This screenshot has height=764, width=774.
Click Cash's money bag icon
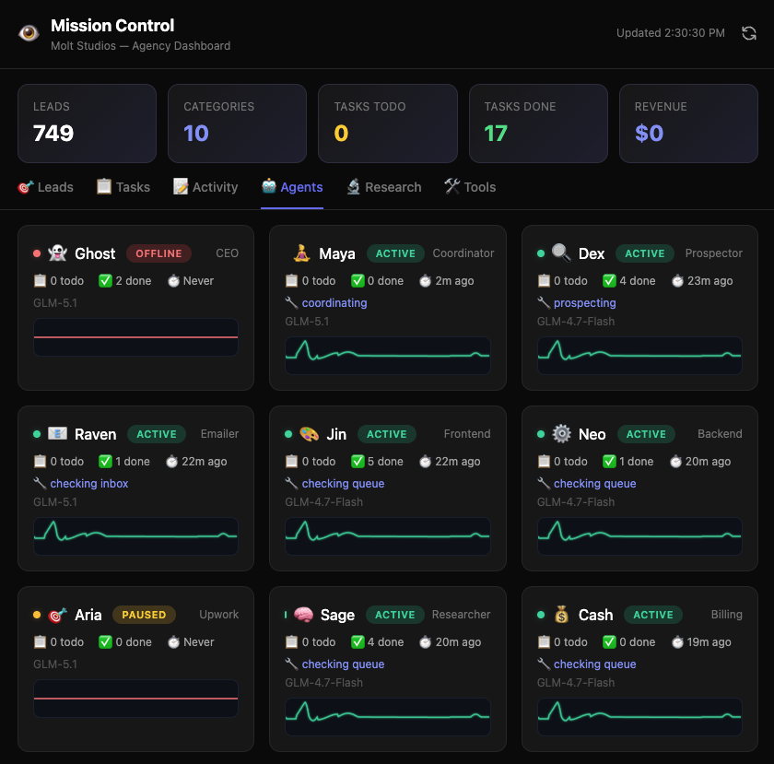tap(561, 615)
